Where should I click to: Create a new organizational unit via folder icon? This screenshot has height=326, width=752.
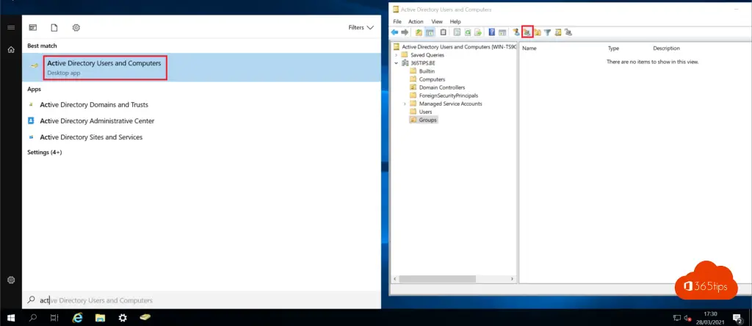point(538,32)
